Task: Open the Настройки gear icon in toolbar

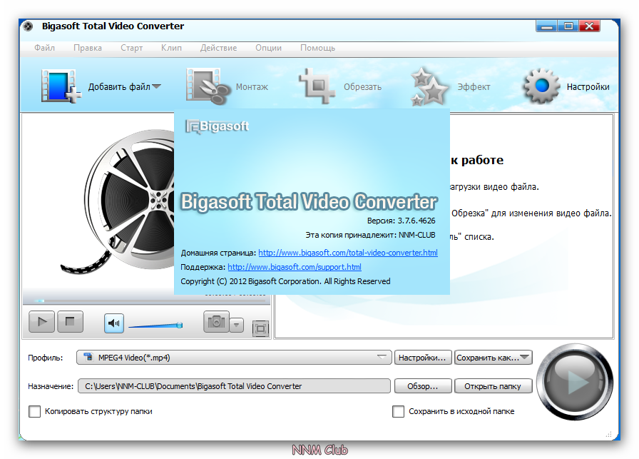Action: coord(541,86)
